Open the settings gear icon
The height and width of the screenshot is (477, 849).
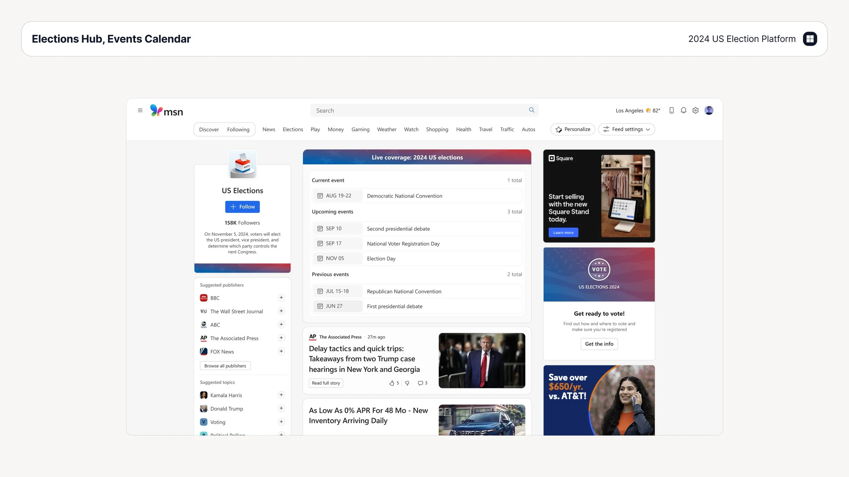coord(695,110)
